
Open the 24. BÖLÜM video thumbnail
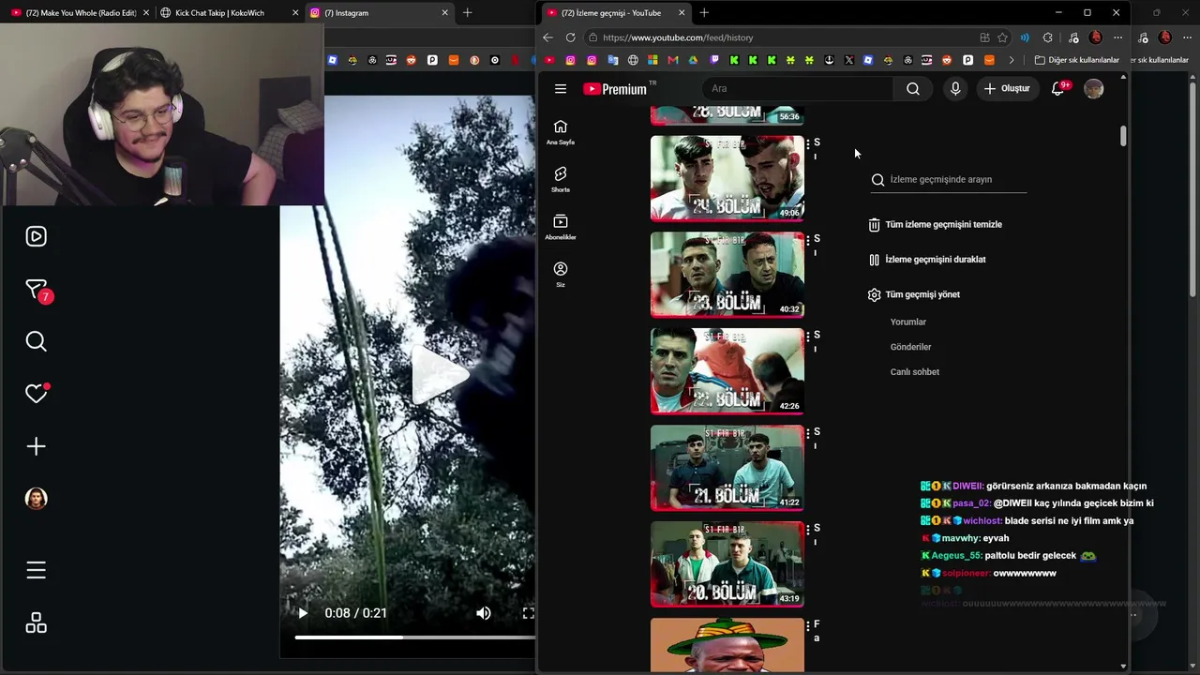tap(727, 179)
